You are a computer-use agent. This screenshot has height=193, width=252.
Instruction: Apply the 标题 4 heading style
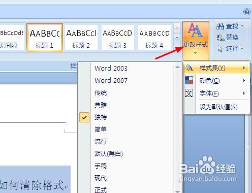point(154,37)
